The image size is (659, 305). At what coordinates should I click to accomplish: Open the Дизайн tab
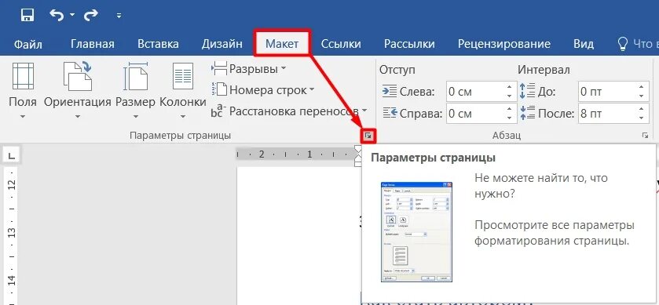222,44
